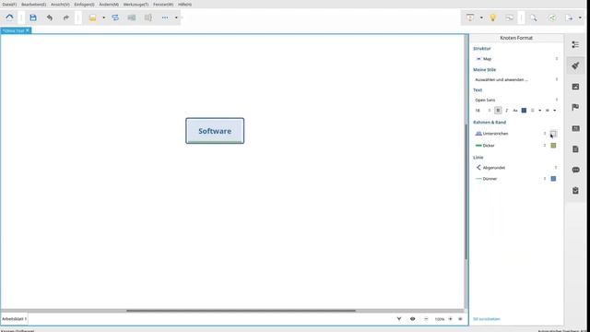Image resolution: width=590 pixels, height=332 pixels.
Task: Click the Aa text case button
Action: [x=515, y=111]
